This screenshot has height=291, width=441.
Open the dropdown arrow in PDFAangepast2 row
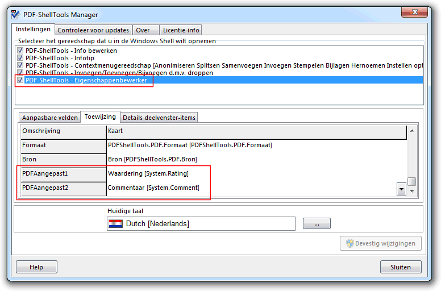tap(401, 189)
